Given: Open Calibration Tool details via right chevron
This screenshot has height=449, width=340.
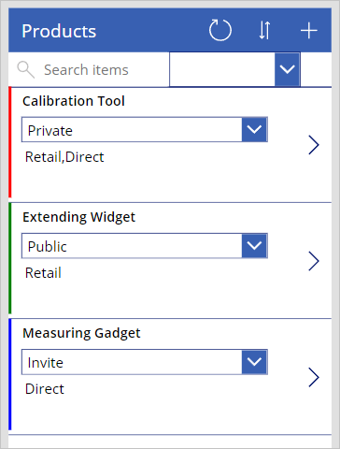Looking at the screenshot, I should pos(314,145).
